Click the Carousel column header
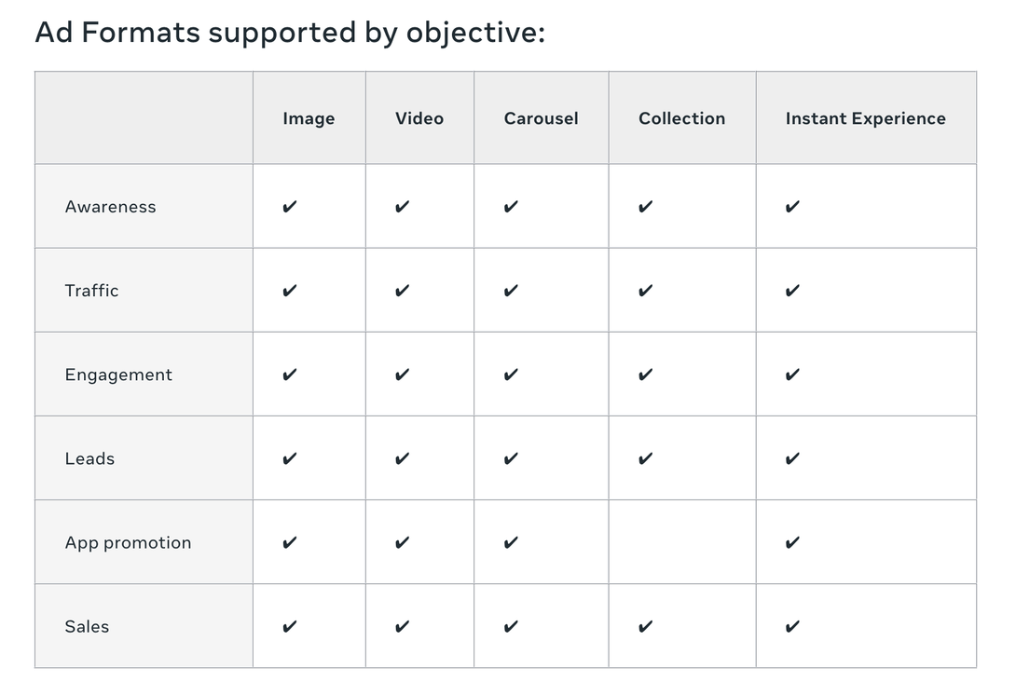 coord(541,118)
